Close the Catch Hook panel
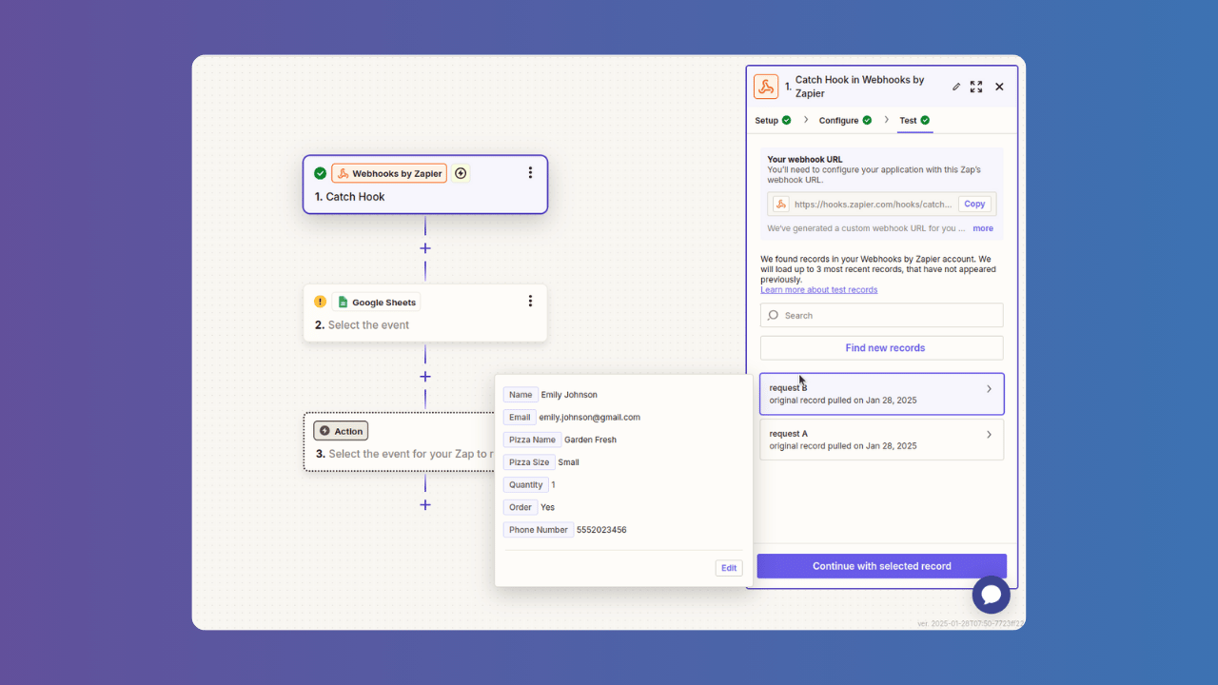This screenshot has height=685, width=1218. (x=999, y=87)
